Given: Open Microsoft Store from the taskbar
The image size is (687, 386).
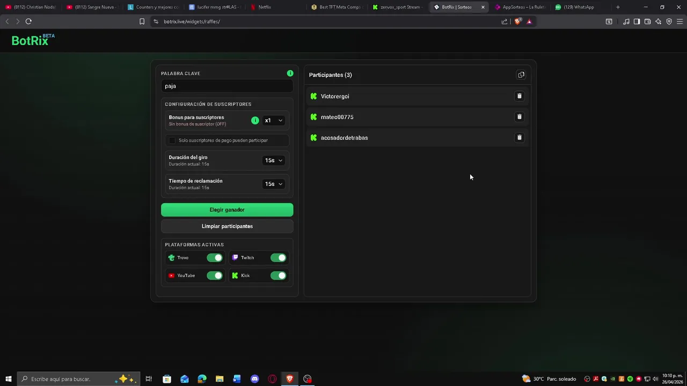Looking at the screenshot, I should pyautogui.click(x=167, y=379).
